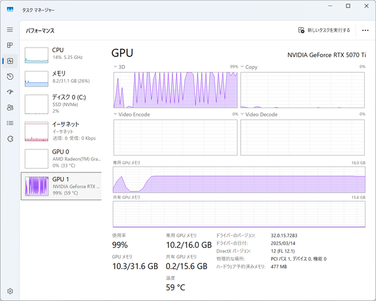Go to the Users page icon

point(9,107)
